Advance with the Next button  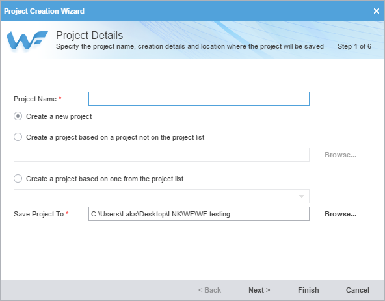point(259,290)
